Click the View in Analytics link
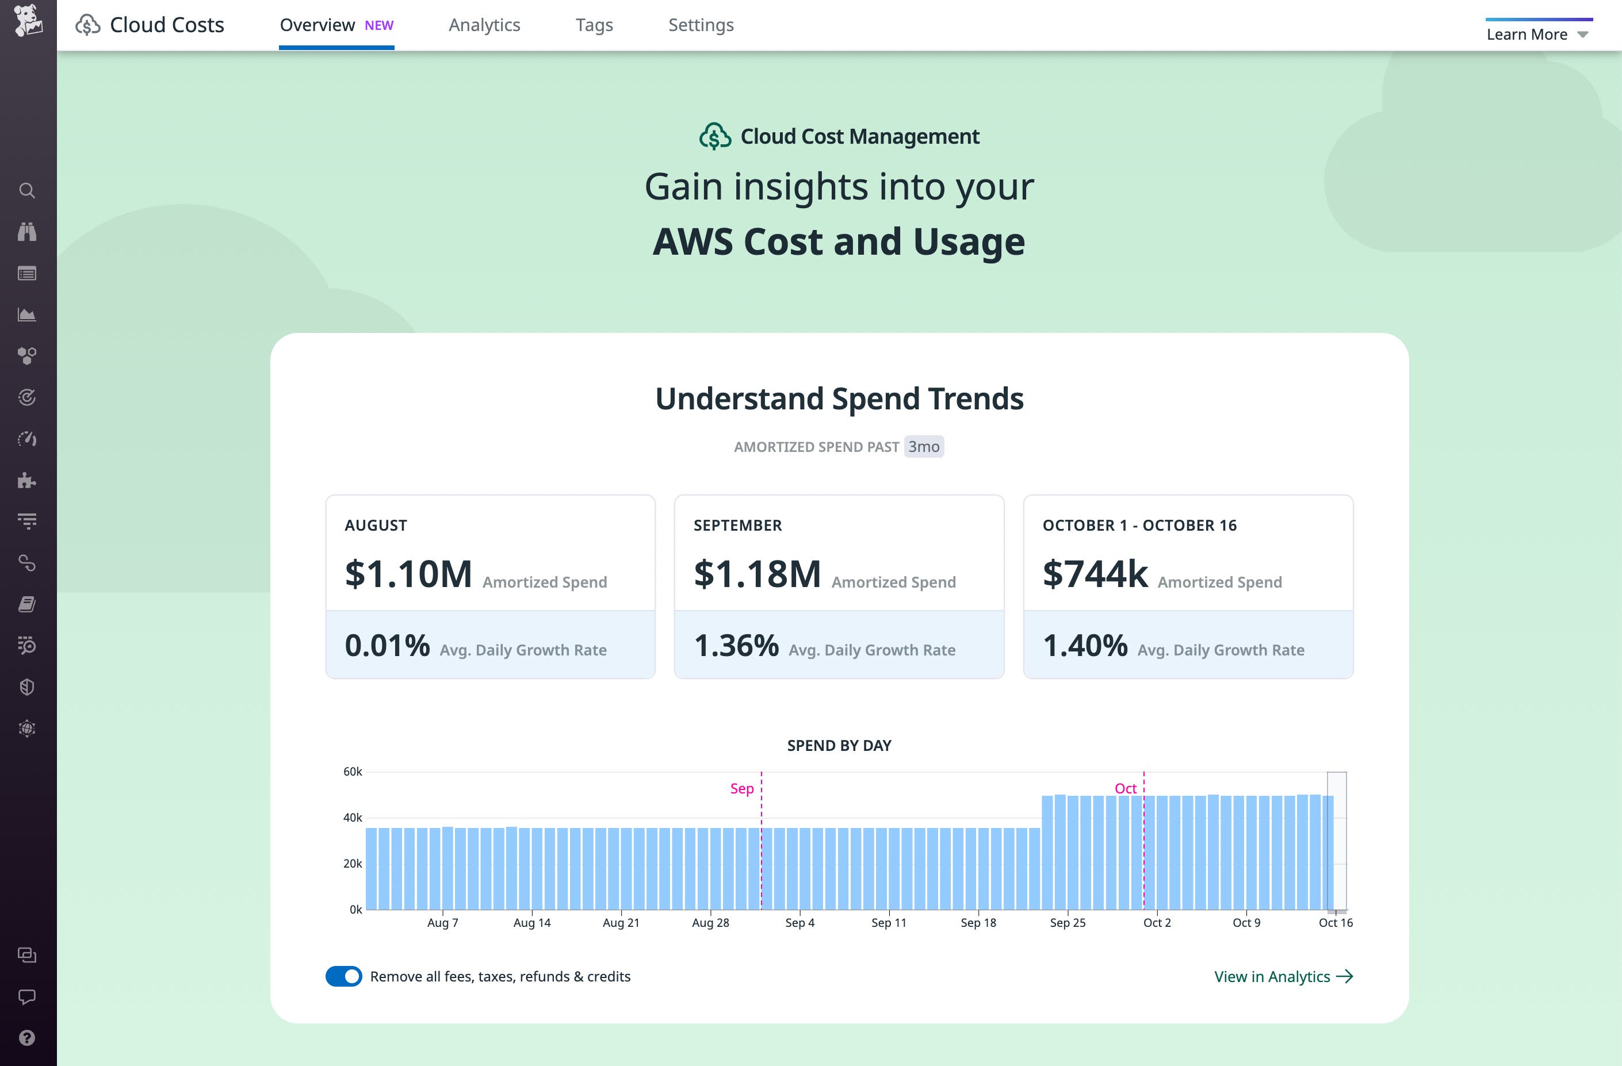The height and width of the screenshot is (1066, 1622). (x=1284, y=976)
